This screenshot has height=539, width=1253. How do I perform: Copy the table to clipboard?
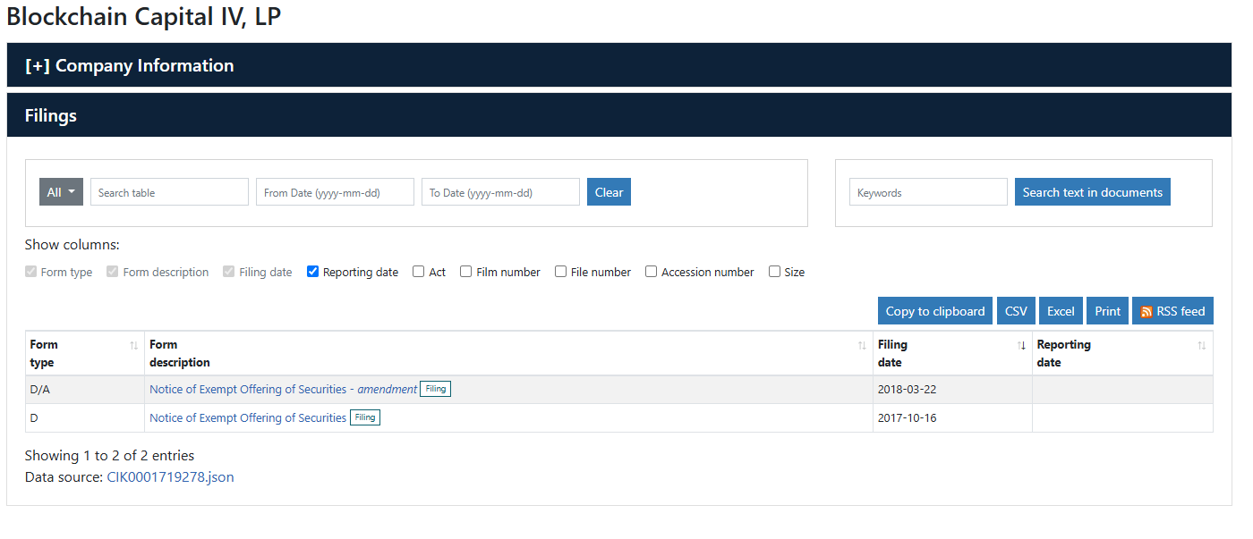click(935, 311)
